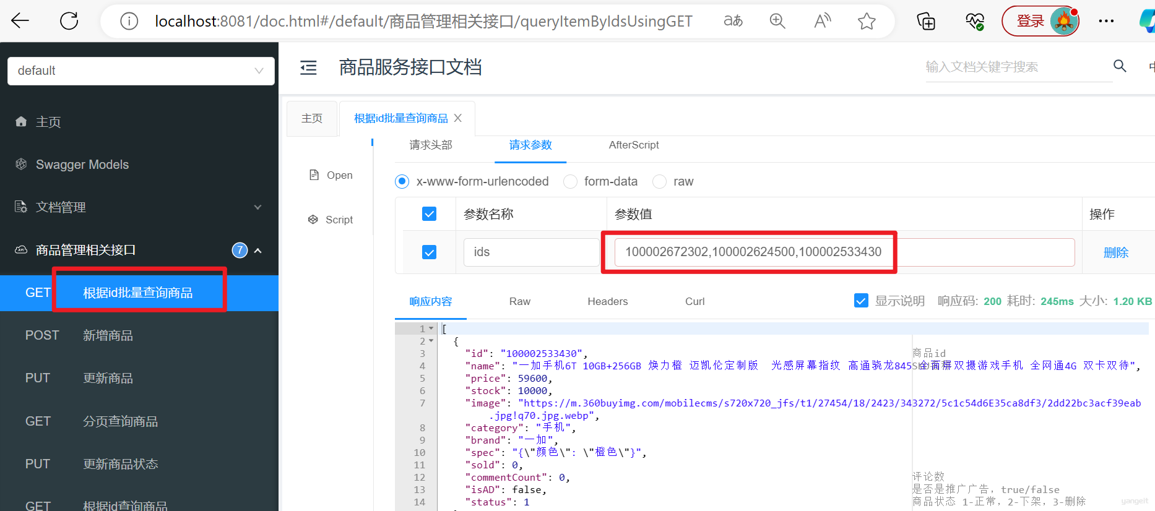The height and width of the screenshot is (511, 1155).
Task: Open browser settings and more menu
Action: (x=1106, y=21)
